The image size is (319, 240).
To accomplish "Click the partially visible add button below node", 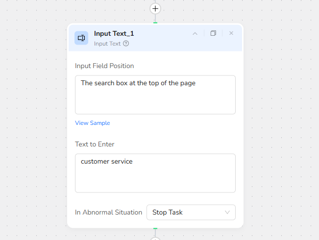I will [x=155, y=239].
